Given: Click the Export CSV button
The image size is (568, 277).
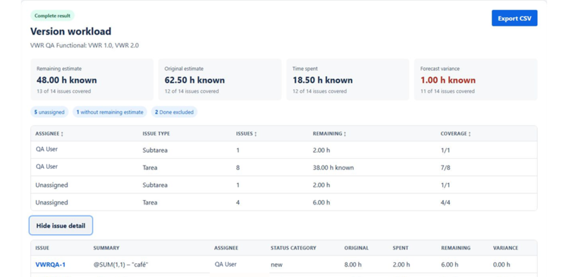Looking at the screenshot, I should coord(514,18).
